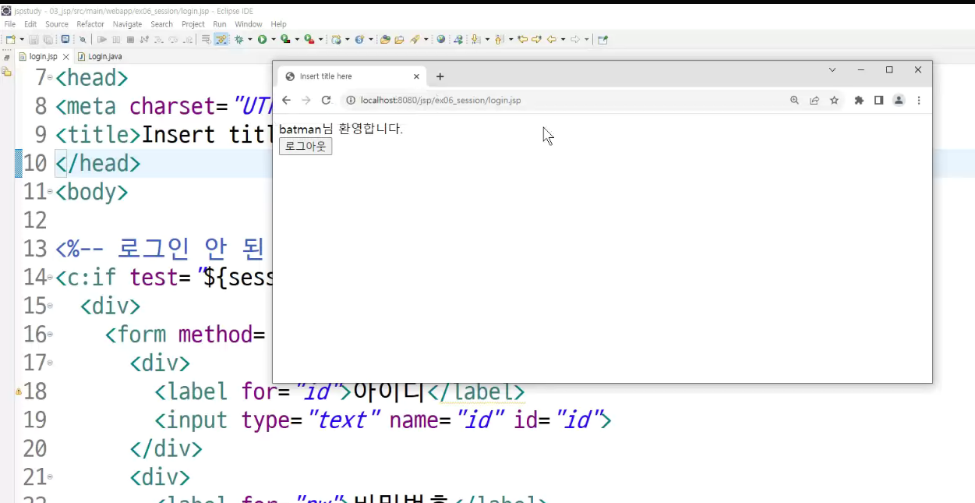Open Chrome extensions puzzle icon
This screenshot has width=975, height=503.
click(859, 100)
